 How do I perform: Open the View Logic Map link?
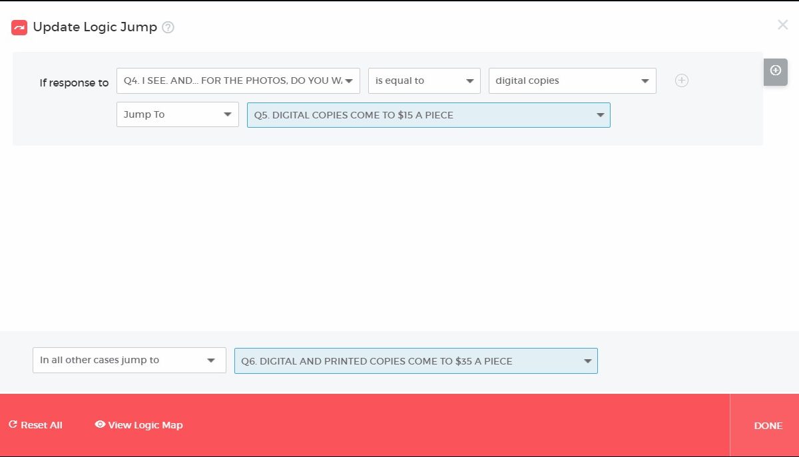click(145, 425)
